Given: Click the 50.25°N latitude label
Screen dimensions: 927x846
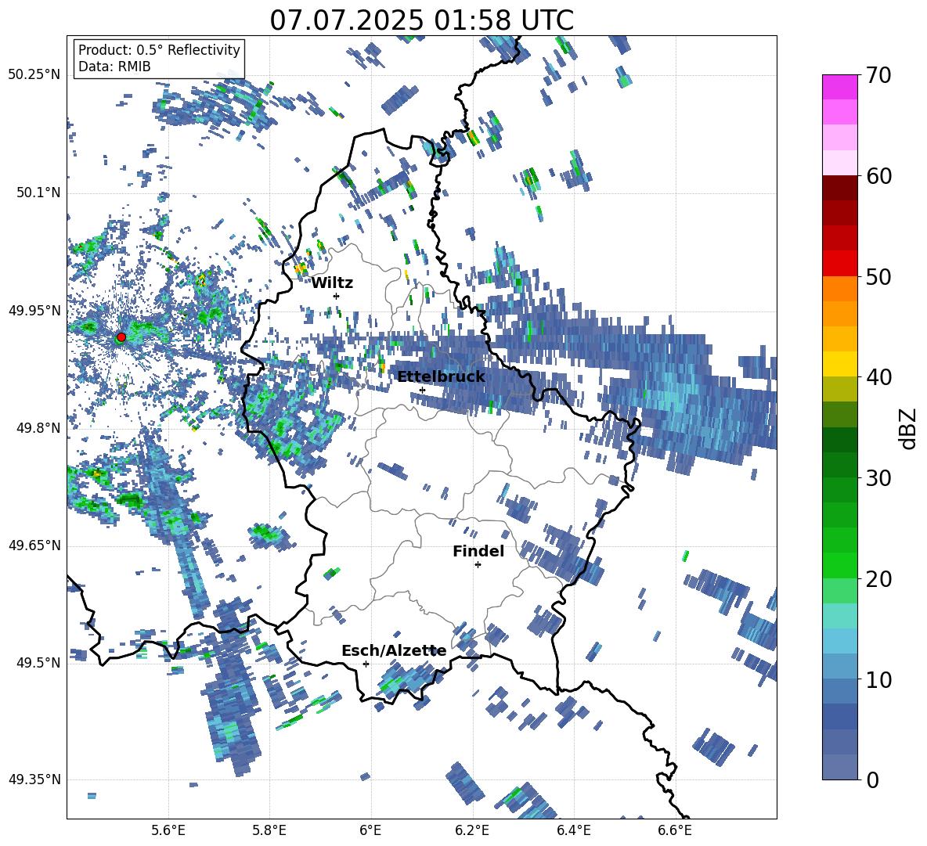Looking at the screenshot, I should [x=34, y=75].
